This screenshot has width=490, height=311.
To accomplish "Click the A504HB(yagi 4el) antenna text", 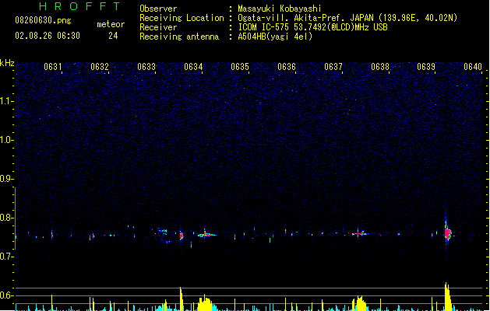I will [x=275, y=37].
